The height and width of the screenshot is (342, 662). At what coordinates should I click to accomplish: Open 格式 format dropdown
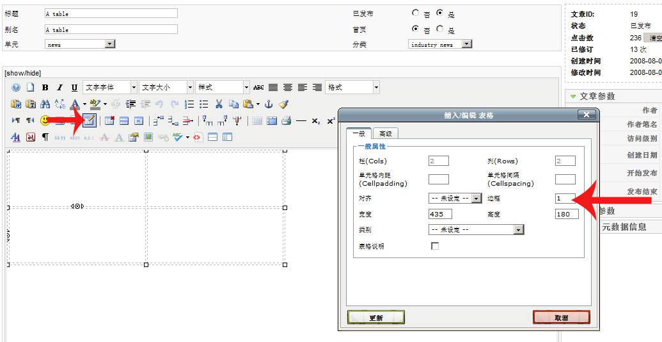(x=353, y=88)
